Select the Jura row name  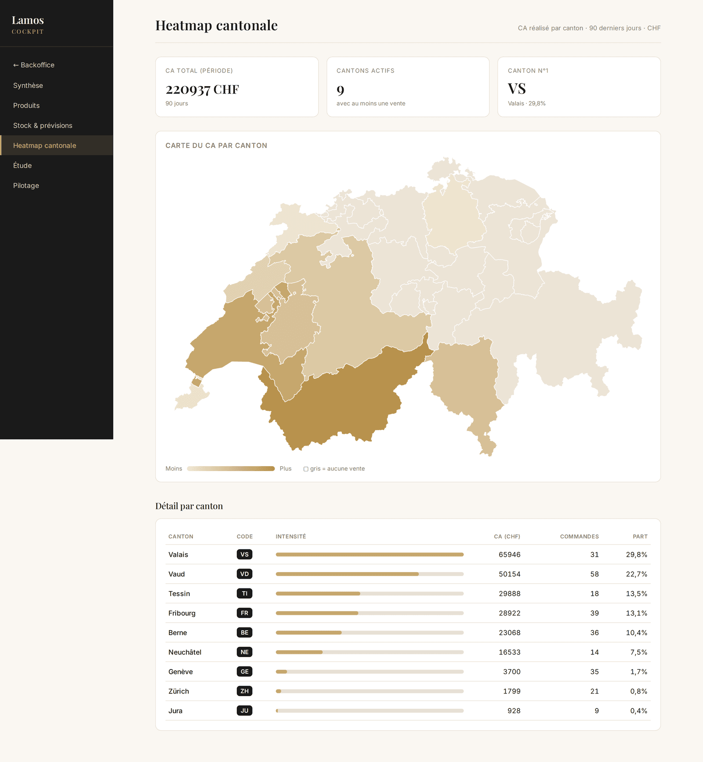tap(175, 711)
